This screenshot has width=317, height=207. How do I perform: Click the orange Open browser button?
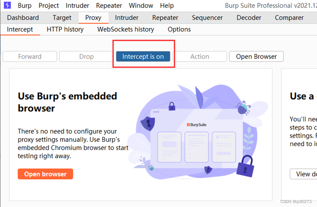click(x=45, y=174)
